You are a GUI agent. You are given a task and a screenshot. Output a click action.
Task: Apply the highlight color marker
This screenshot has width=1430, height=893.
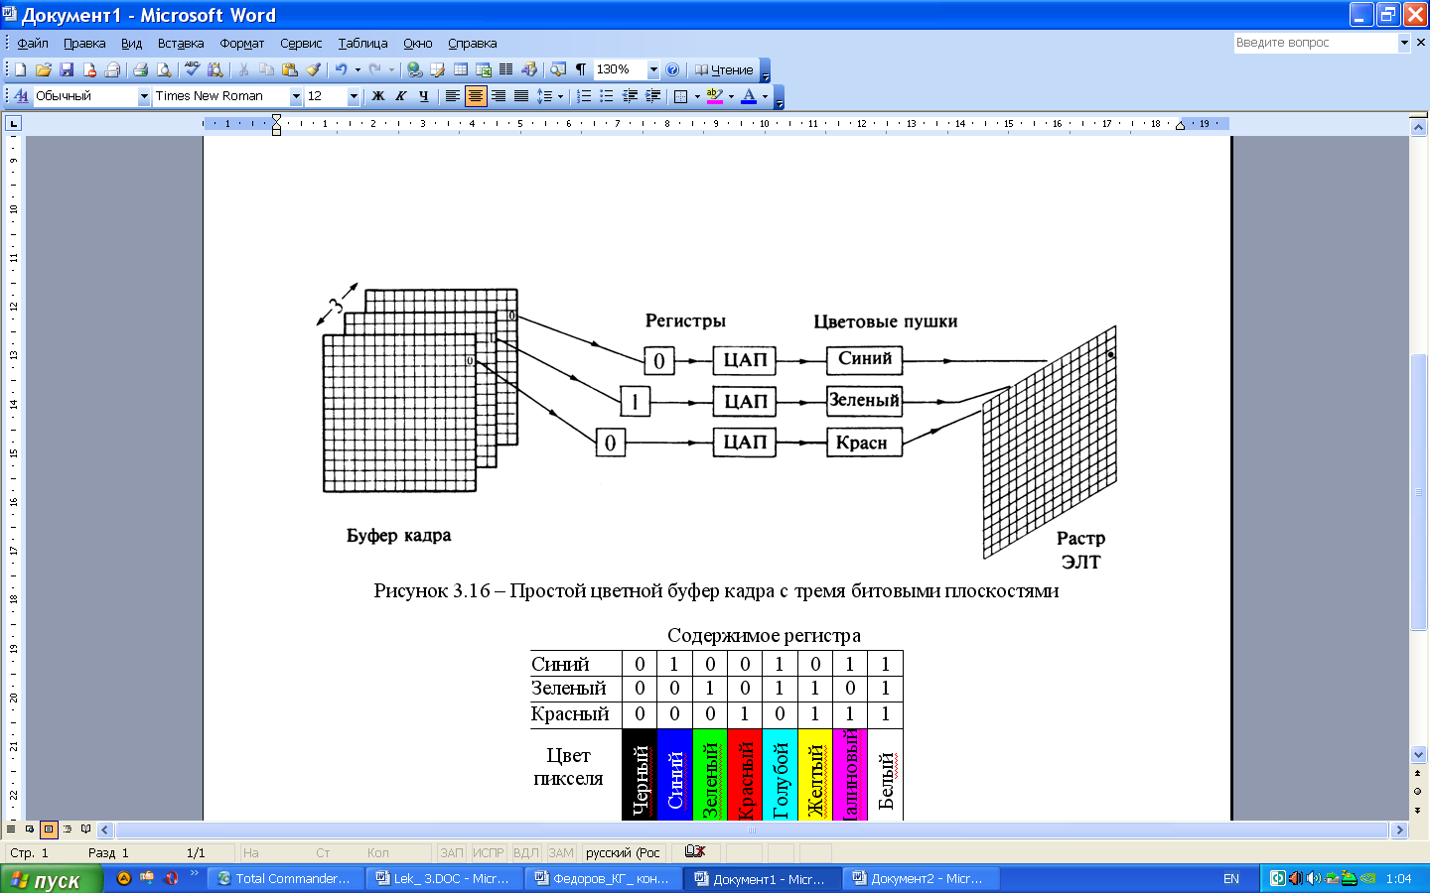[715, 96]
